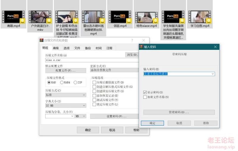238x151 pixels.
Task: Click the question mark help icon in archive dialog
Action: 132,40
